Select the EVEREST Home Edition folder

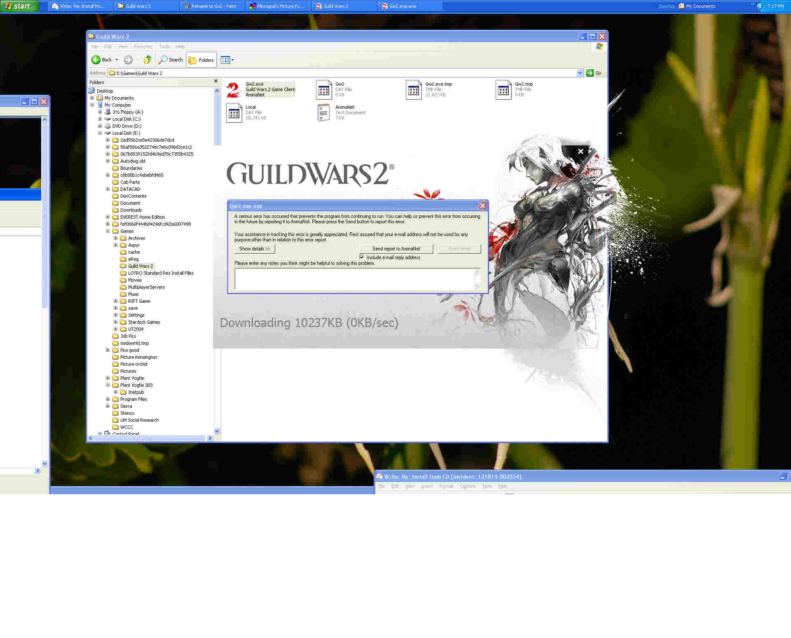(143, 217)
